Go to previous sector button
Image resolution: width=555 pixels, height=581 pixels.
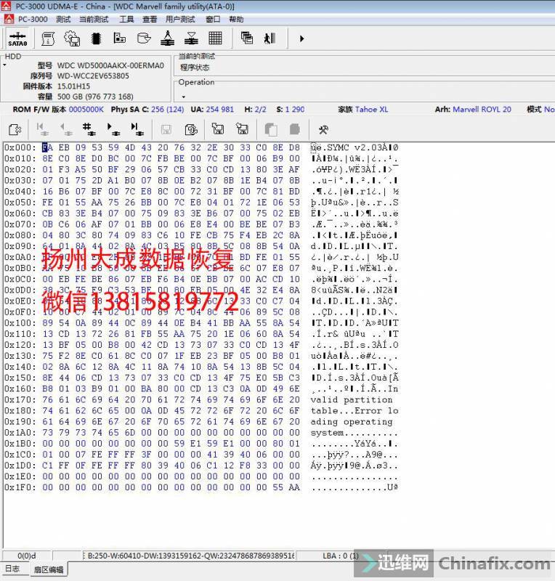(65, 129)
